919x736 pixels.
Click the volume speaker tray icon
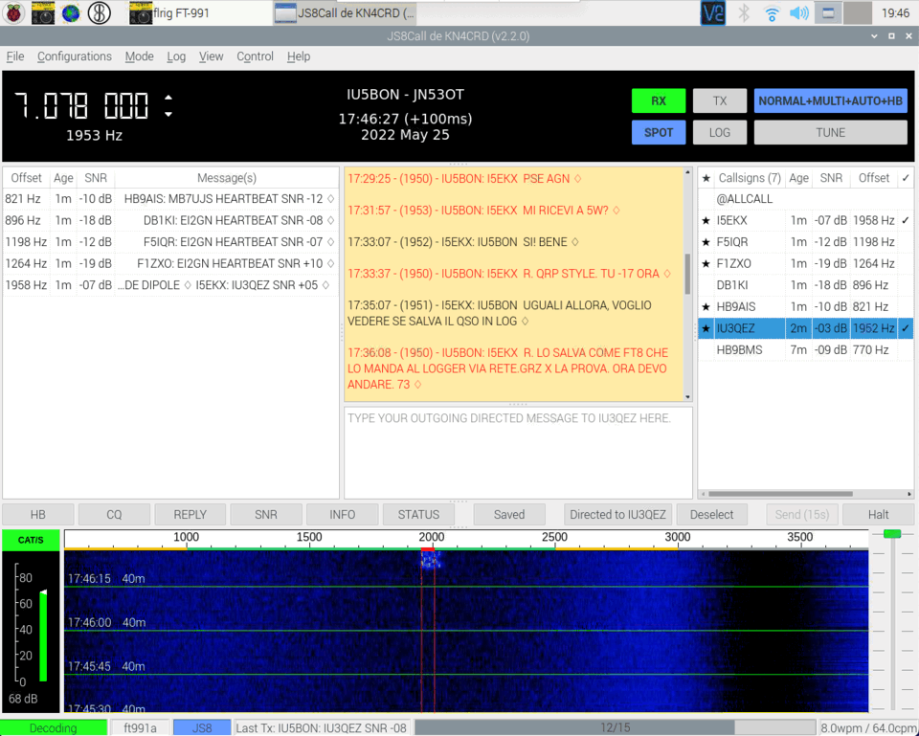pyautogui.click(x=798, y=13)
